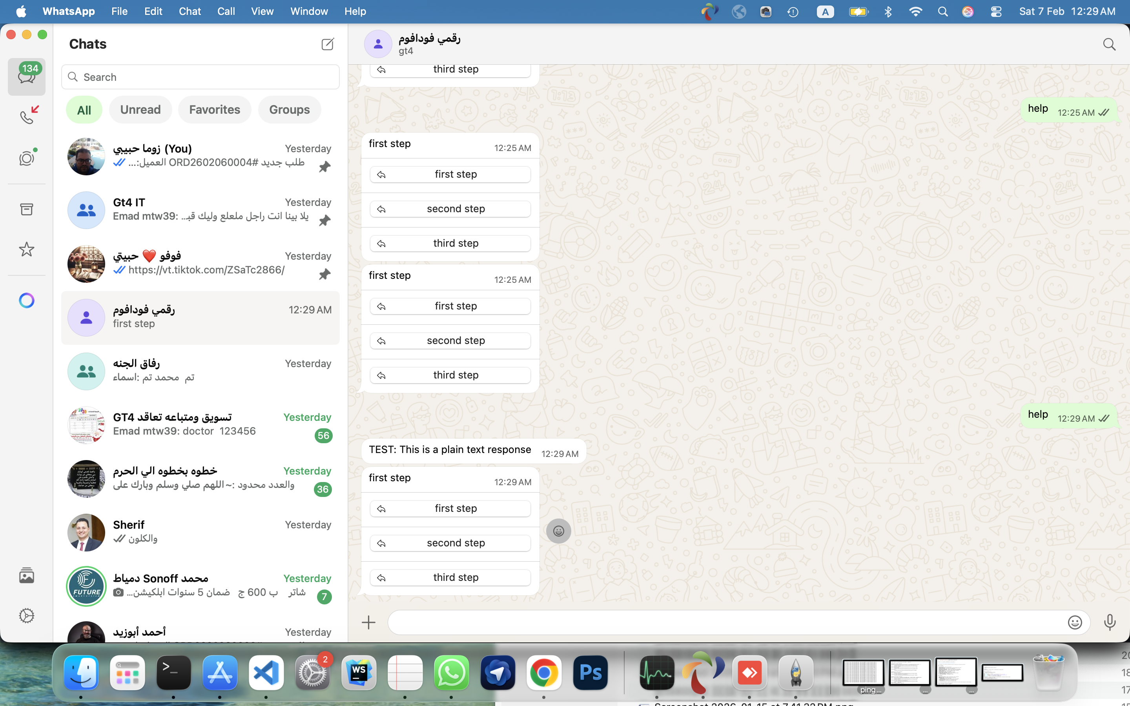Select the Unread filter chip
The height and width of the screenshot is (706, 1130).
tap(140, 110)
